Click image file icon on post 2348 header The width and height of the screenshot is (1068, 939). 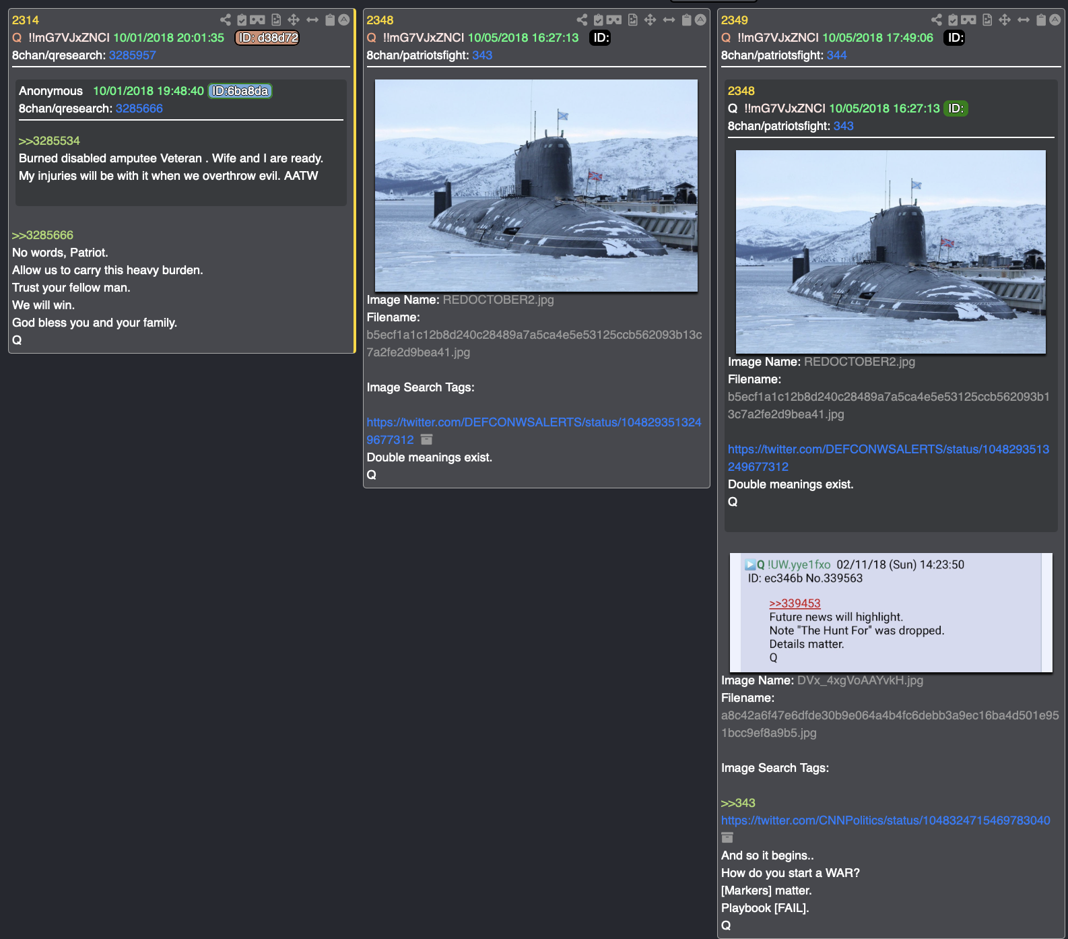click(x=633, y=20)
